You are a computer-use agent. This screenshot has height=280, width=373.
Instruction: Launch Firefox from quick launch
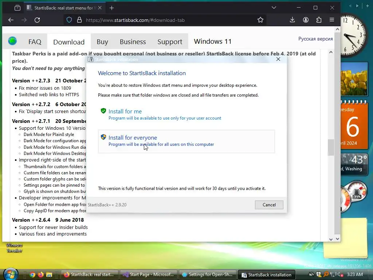click(41, 275)
